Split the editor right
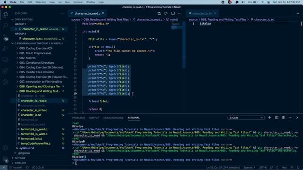The height and width of the screenshot is (170, 303). click(x=173, y=13)
